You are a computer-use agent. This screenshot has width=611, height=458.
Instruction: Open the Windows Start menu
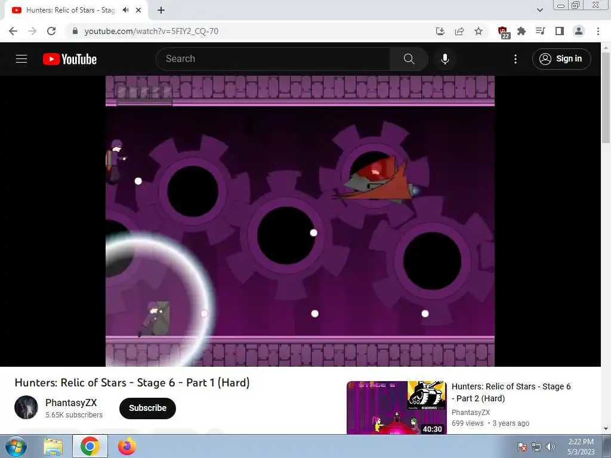point(15,446)
